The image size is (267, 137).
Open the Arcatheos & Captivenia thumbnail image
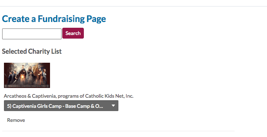27,75
